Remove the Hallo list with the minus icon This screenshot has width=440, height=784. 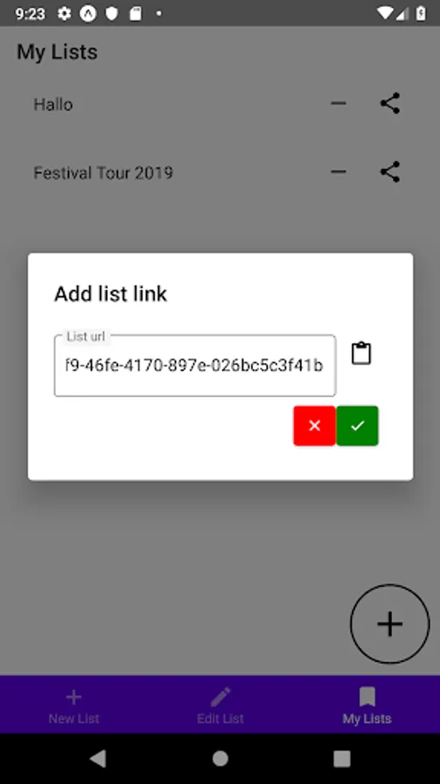[338, 104]
